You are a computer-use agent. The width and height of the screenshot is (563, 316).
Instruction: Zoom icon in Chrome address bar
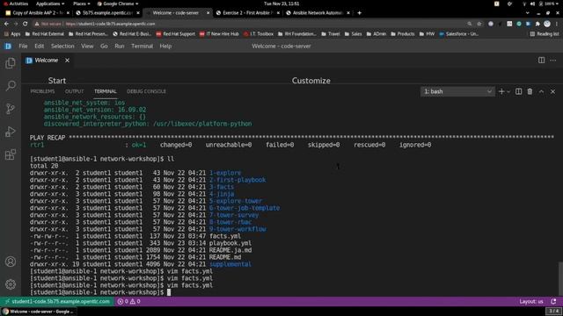coord(469,24)
